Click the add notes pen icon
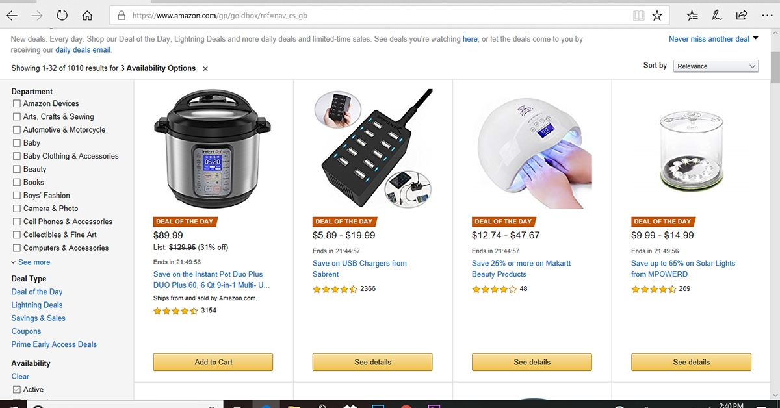780x408 pixels. [717, 16]
